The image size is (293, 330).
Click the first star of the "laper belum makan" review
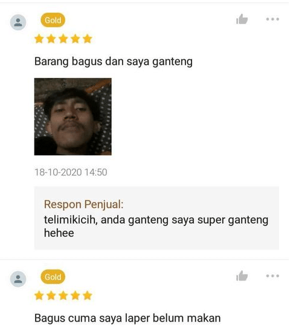39,296
